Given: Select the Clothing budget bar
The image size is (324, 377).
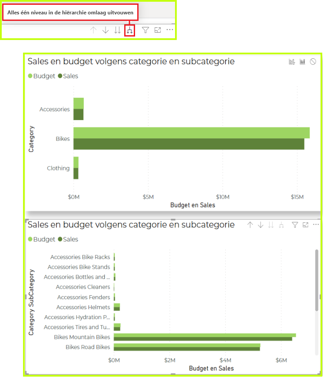Looking at the screenshot, I should (x=76, y=162).
